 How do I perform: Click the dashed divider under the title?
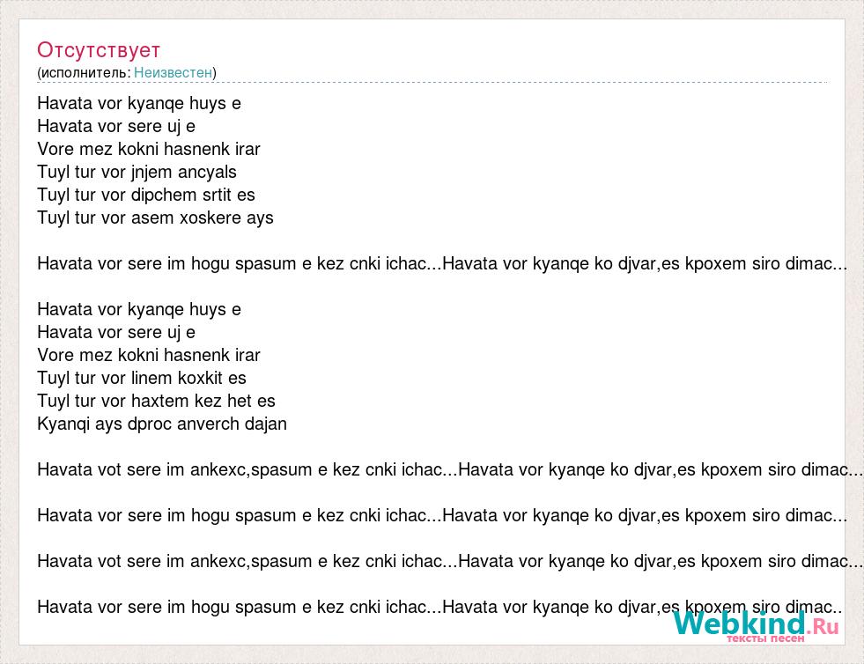pos(432,82)
